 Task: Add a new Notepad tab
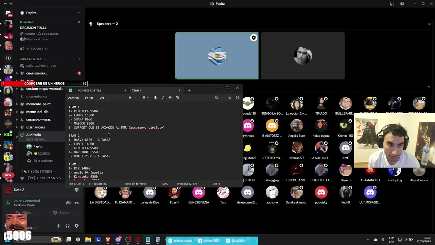(189, 90)
